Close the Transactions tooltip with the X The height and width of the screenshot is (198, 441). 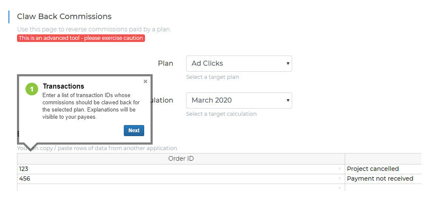pyautogui.click(x=145, y=81)
